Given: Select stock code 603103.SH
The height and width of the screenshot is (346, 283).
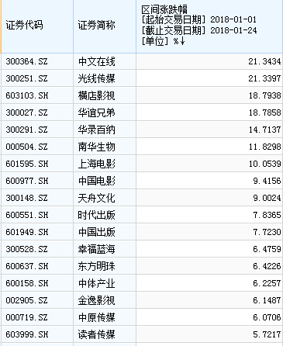Looking at the screenshot, I should click(x=27, y=95).
